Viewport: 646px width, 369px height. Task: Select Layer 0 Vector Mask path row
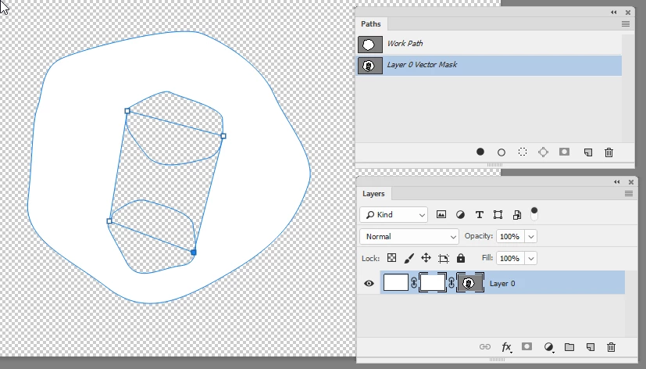click(x=489, y=66)
